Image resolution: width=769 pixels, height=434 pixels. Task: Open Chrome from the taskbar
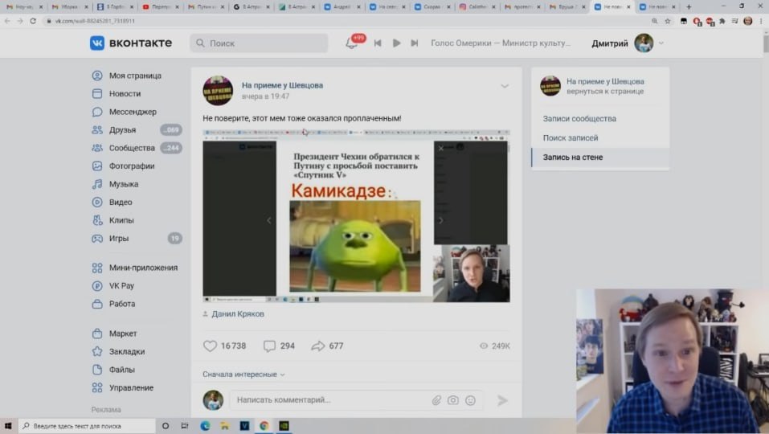[264, 426]
